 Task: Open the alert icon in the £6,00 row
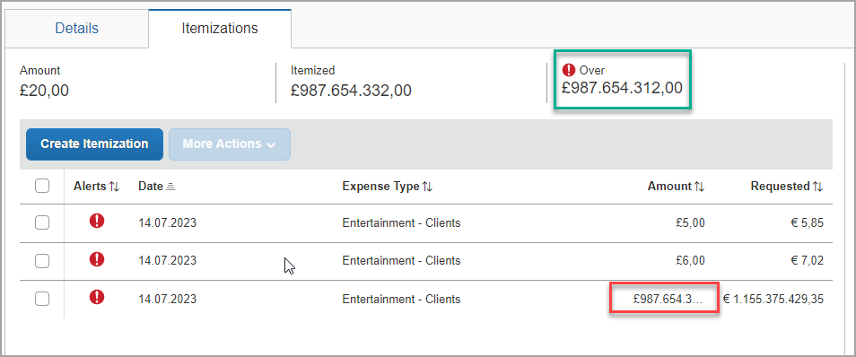click(97, 258)
